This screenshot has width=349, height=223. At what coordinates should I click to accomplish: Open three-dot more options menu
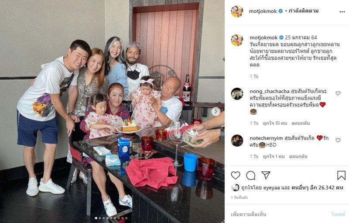342,12
